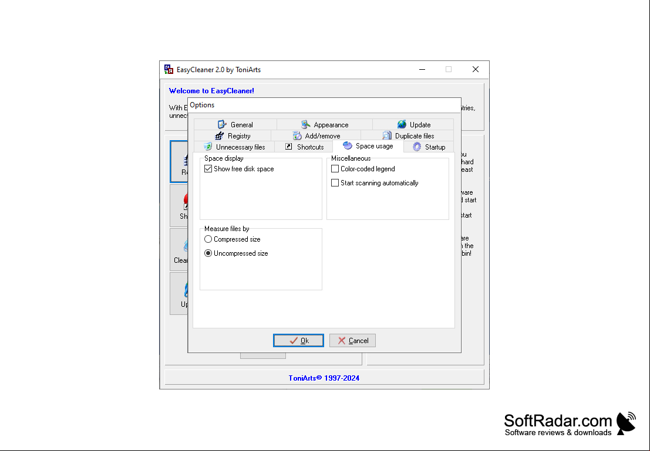Image resolution: width=650 pixels, height=451 pixels.
Task: Click the EasyCleaner title bar app icon
Action: coord(169,69)
